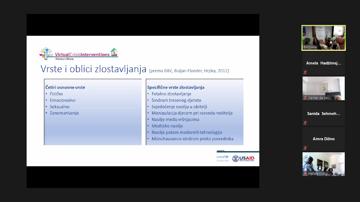Screen dimensions: 360x202
Task: Click the slide title 'Vrste i oblici zlostavljanja'
Action: (93, 69)
